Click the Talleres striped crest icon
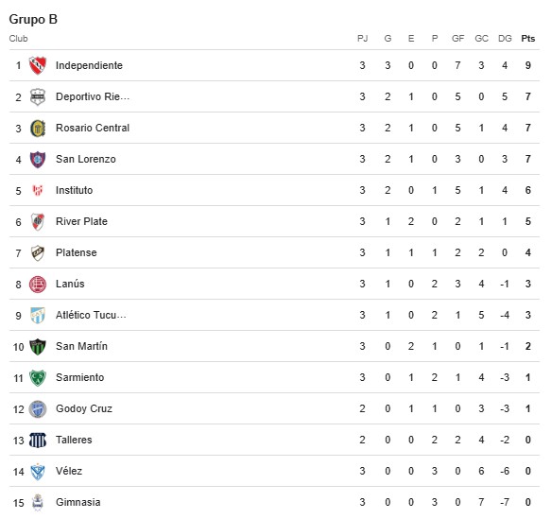The width and height of the screenshot is (551, 519). tap(38, 440)
